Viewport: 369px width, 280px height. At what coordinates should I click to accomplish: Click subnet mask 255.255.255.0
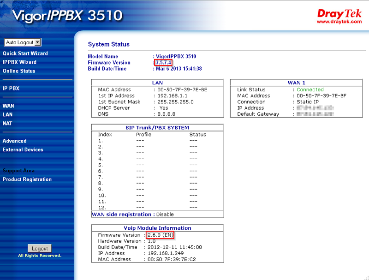coord(175,102)
